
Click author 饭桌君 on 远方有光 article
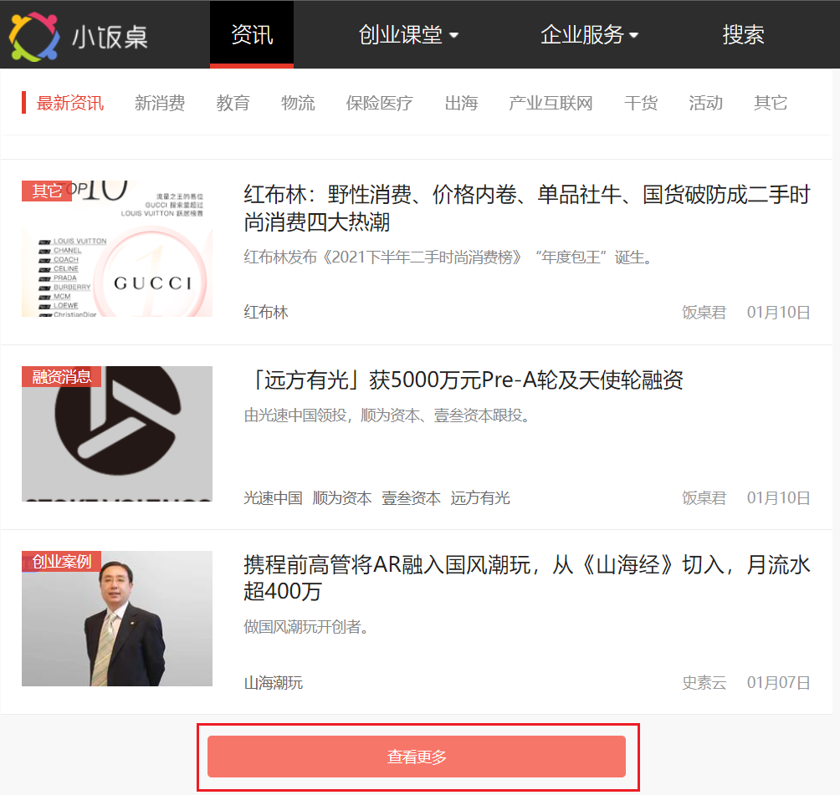click(704, 498)
